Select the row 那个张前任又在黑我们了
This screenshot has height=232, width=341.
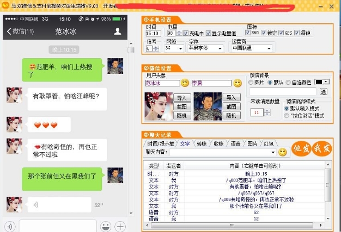click(234, 206)
